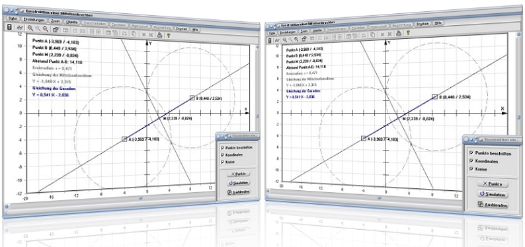Click the single X delete icon in the right window
Image resolution: width=525 pixels, height=247 pixels.
pyautogui.click(x=382, y=34)
